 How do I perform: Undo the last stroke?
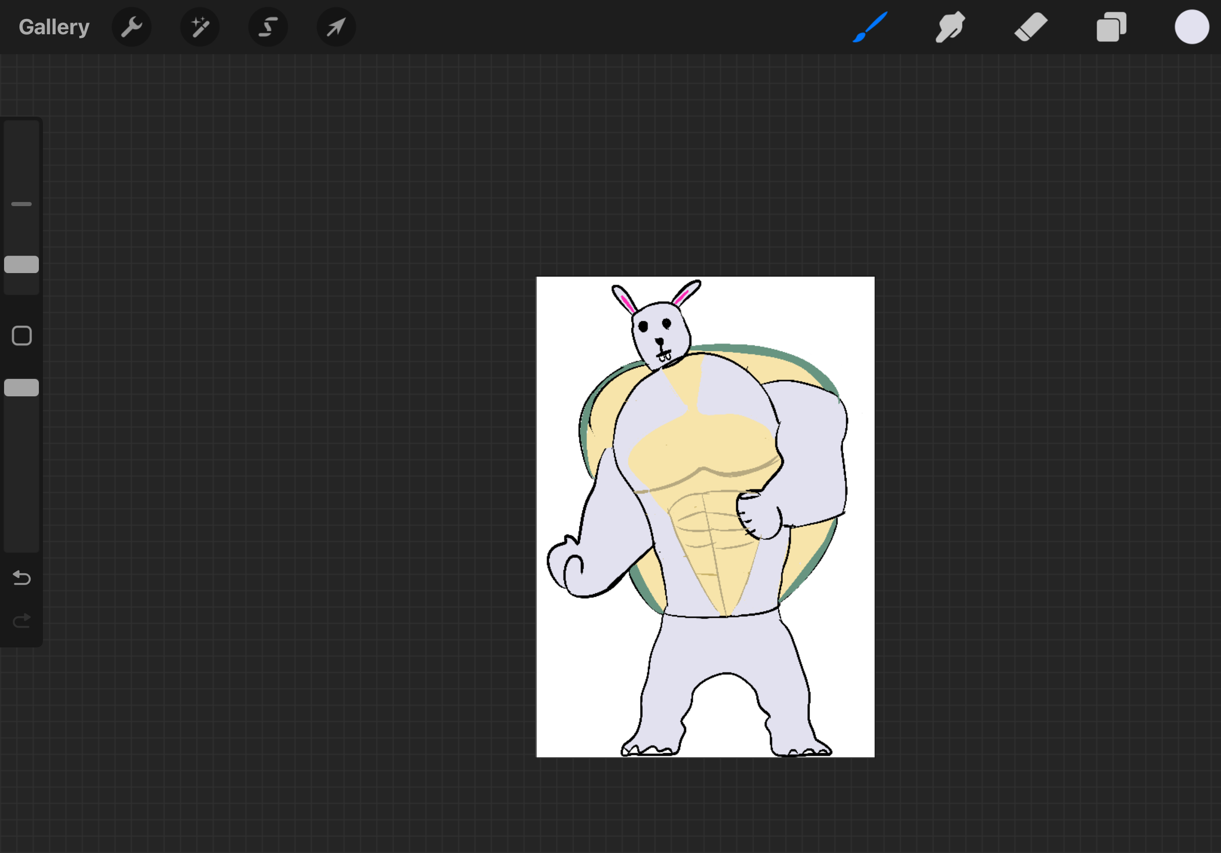[x=21, y=577]
